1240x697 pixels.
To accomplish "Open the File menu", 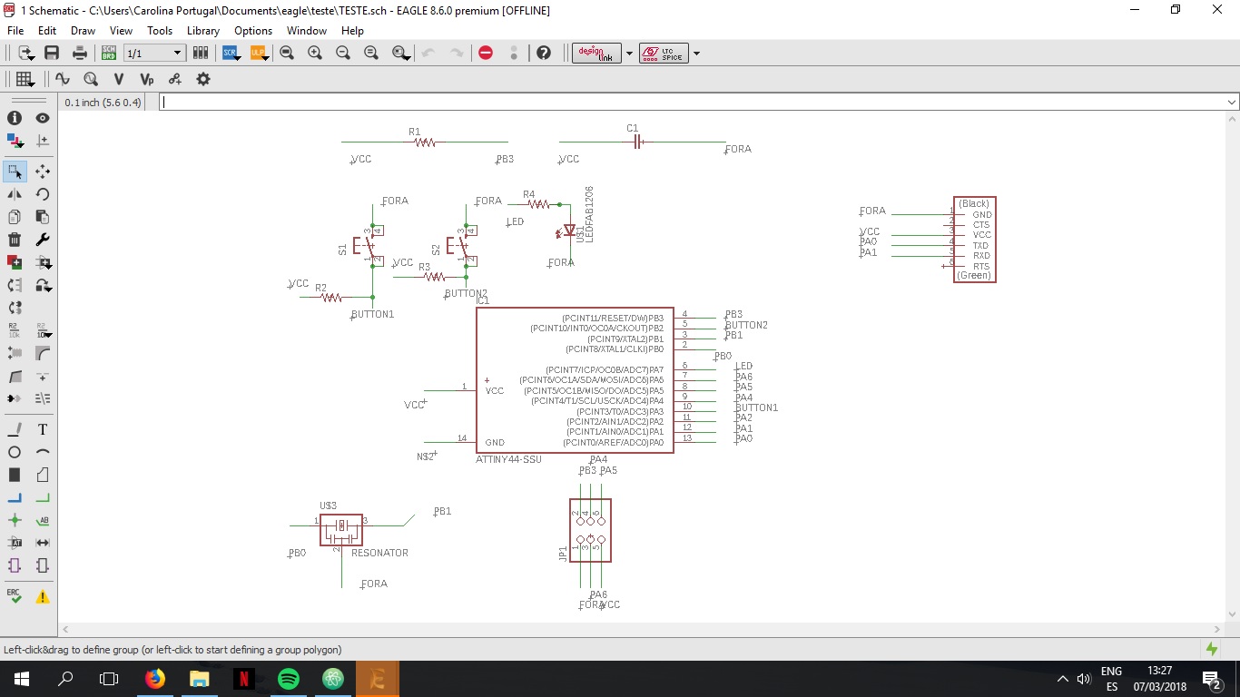I will (x=15, y=31).
